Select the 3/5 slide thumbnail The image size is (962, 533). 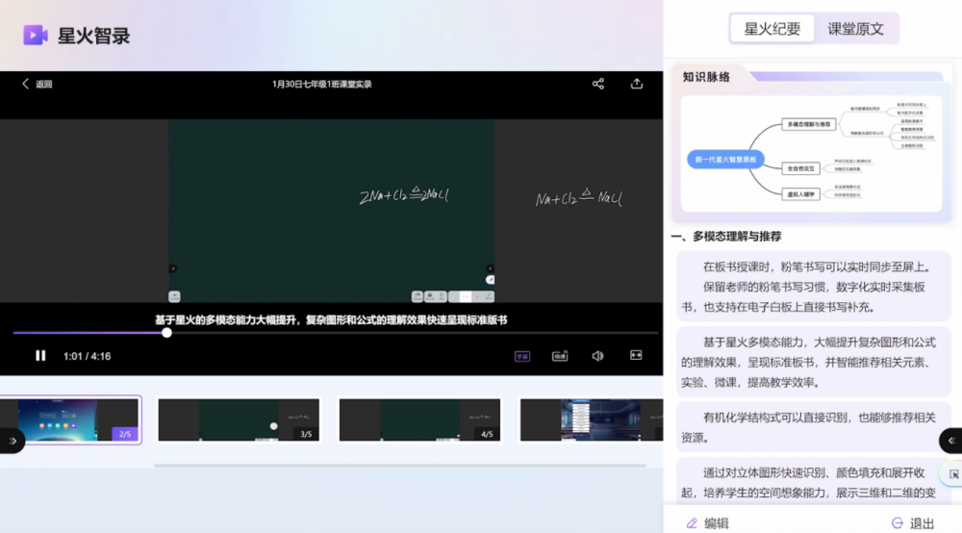(239, 420)
